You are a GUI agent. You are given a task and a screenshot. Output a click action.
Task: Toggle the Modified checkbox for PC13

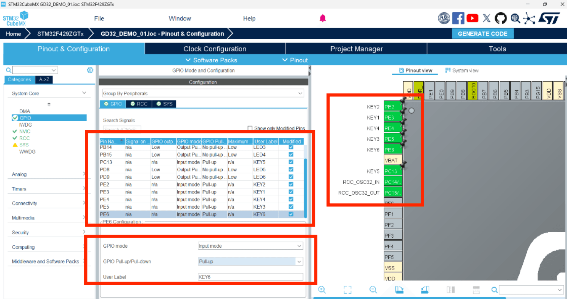pos(291,162)
